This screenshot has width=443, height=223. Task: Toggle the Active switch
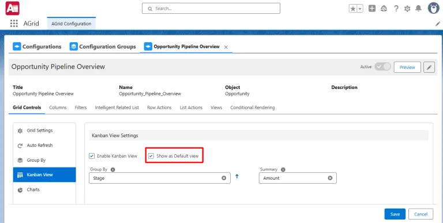point(382,67)
